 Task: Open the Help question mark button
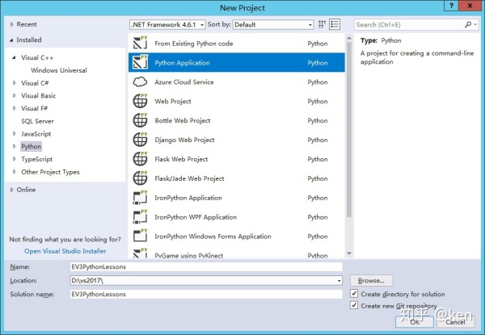[452, 6]
